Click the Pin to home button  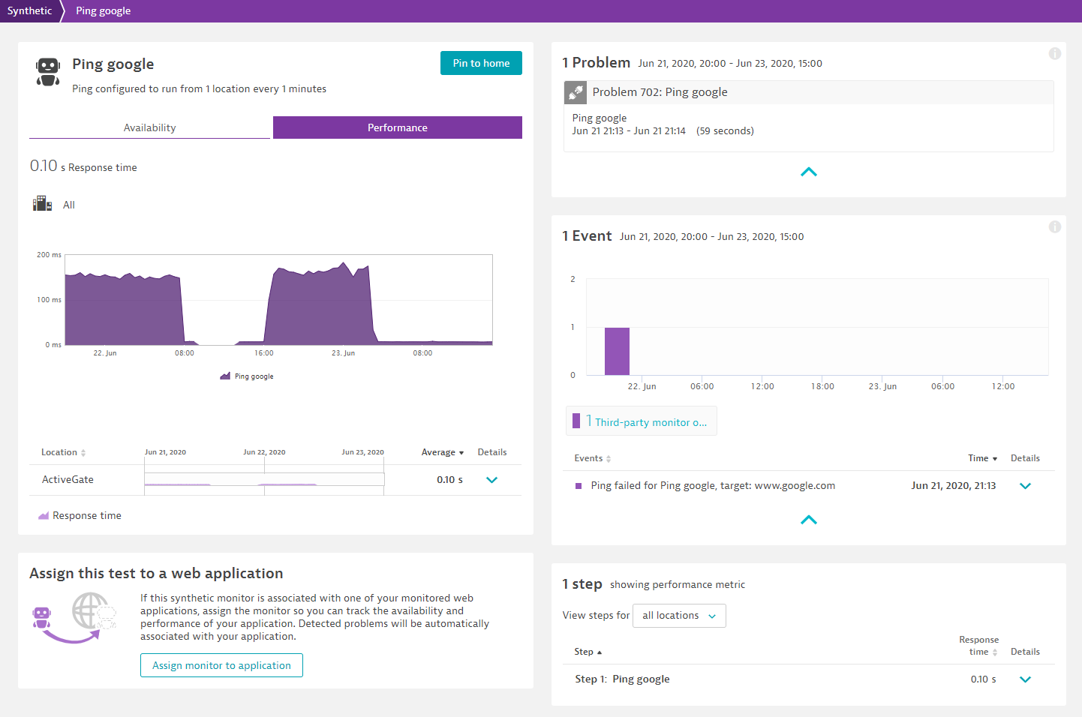click(480, 63)
